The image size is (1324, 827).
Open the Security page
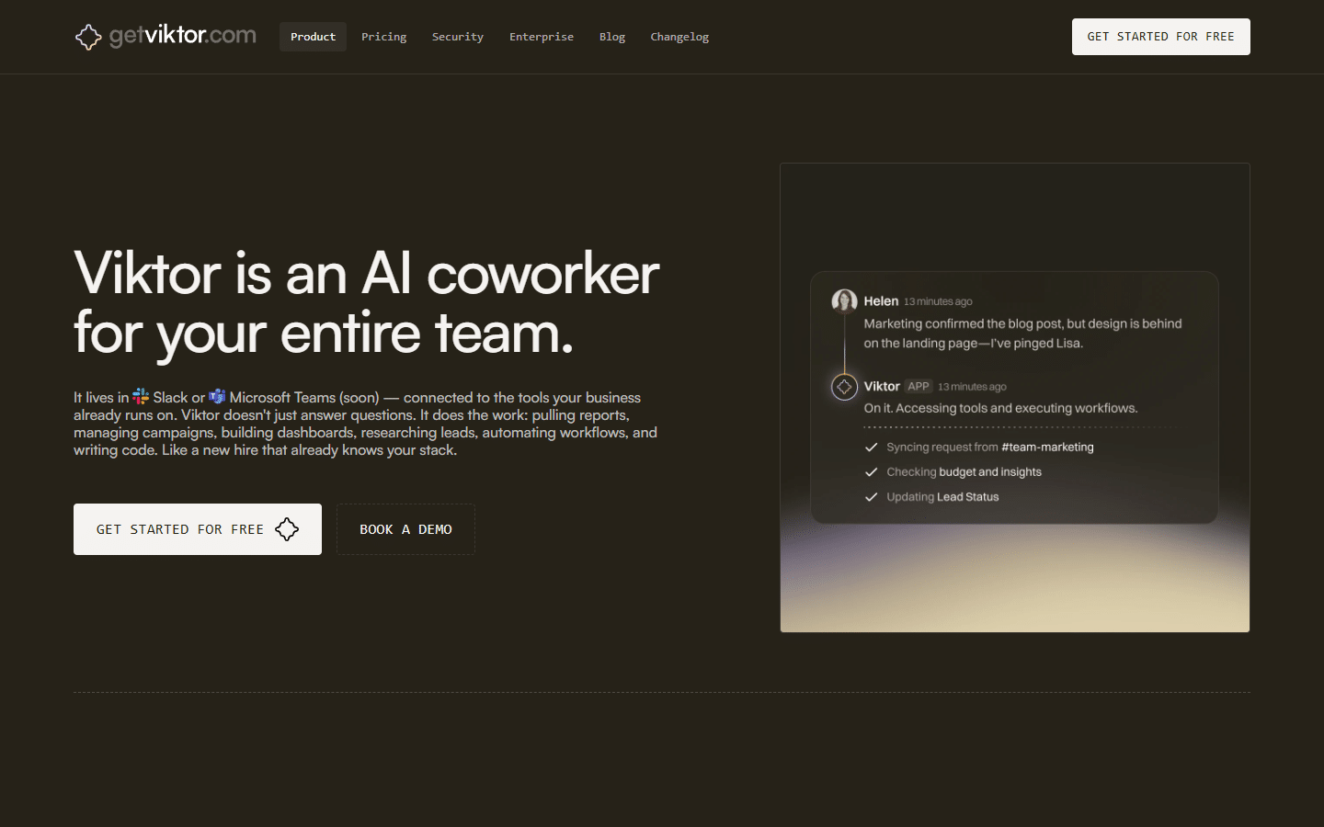tap(457, 37)
